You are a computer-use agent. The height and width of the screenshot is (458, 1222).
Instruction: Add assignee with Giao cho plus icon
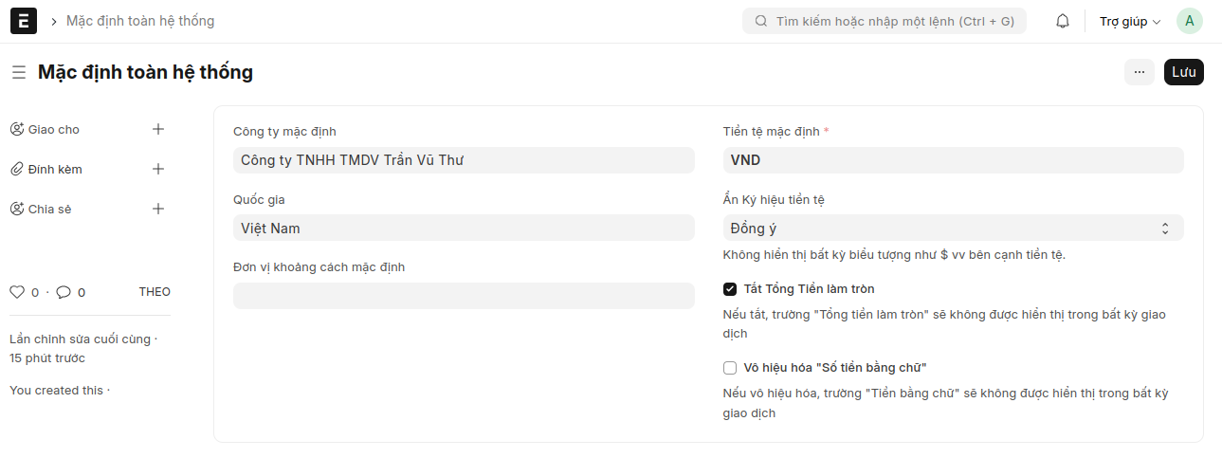click(x=158, y=130)
